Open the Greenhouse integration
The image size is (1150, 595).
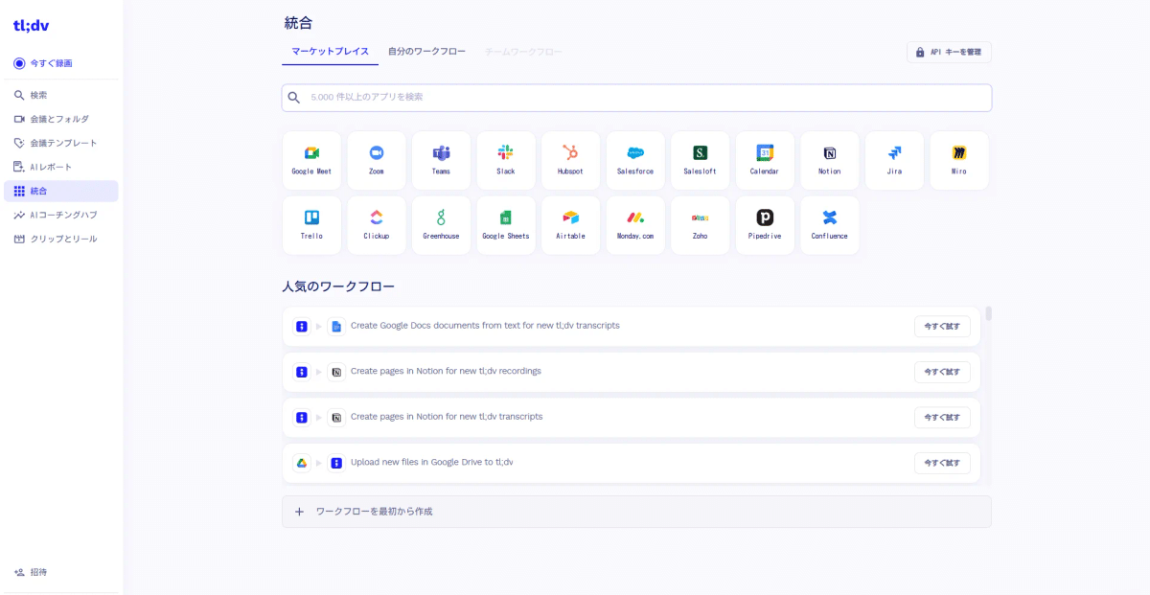point(441,225)
